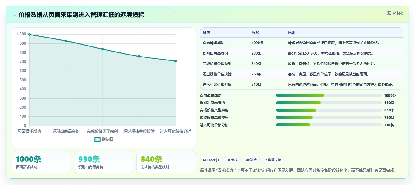Select the chart data point for 页面请求成功

(x=29, y=35)
